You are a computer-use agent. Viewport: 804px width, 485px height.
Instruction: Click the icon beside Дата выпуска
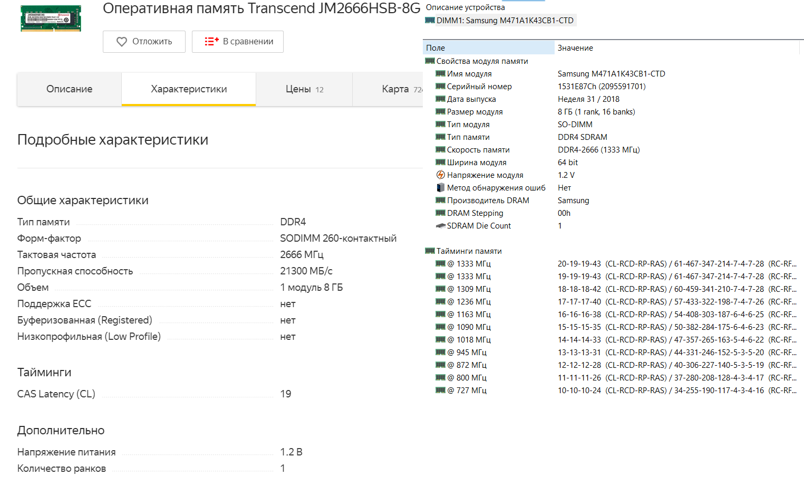tap(441, 99)
